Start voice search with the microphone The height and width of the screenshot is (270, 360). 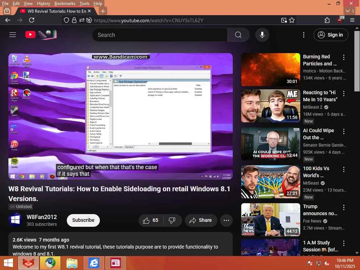tap(262, 35)
